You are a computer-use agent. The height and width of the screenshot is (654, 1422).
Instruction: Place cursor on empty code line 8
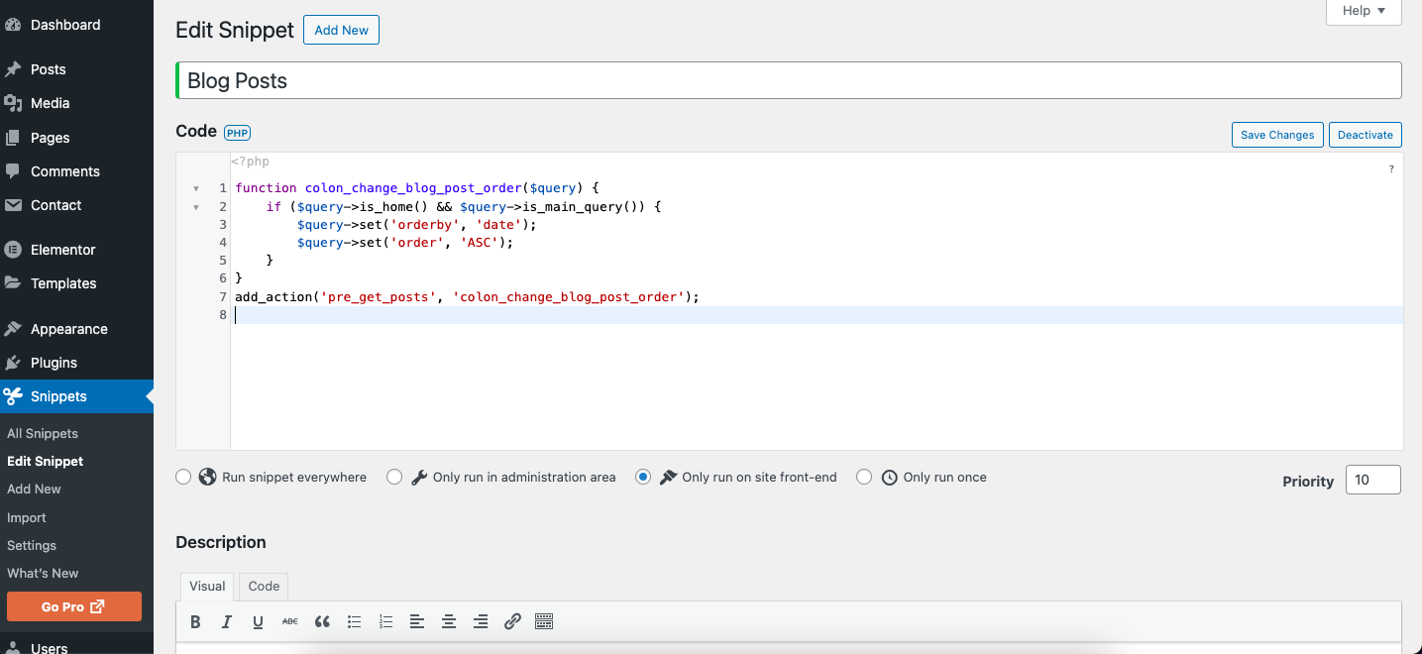pos(818,315)
